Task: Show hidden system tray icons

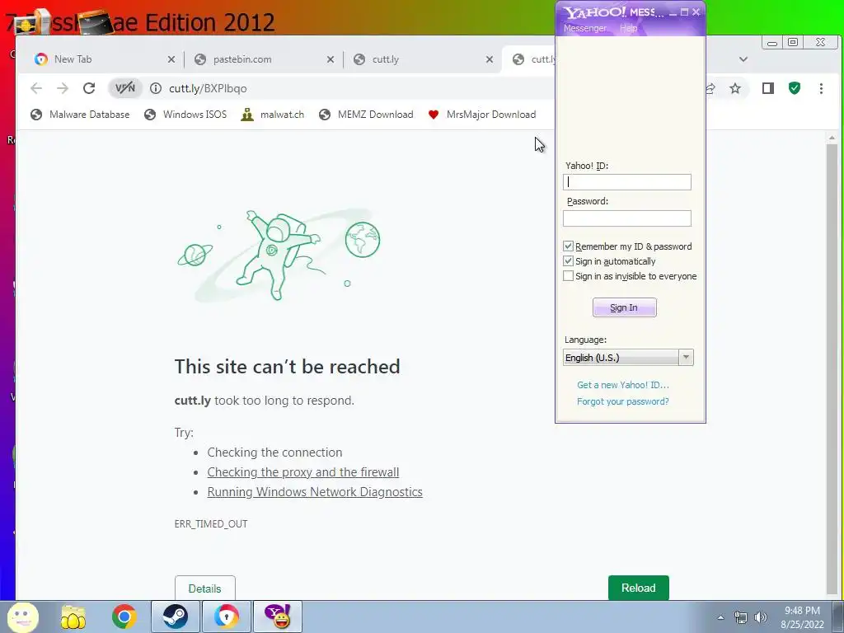Action: point(720,617)
